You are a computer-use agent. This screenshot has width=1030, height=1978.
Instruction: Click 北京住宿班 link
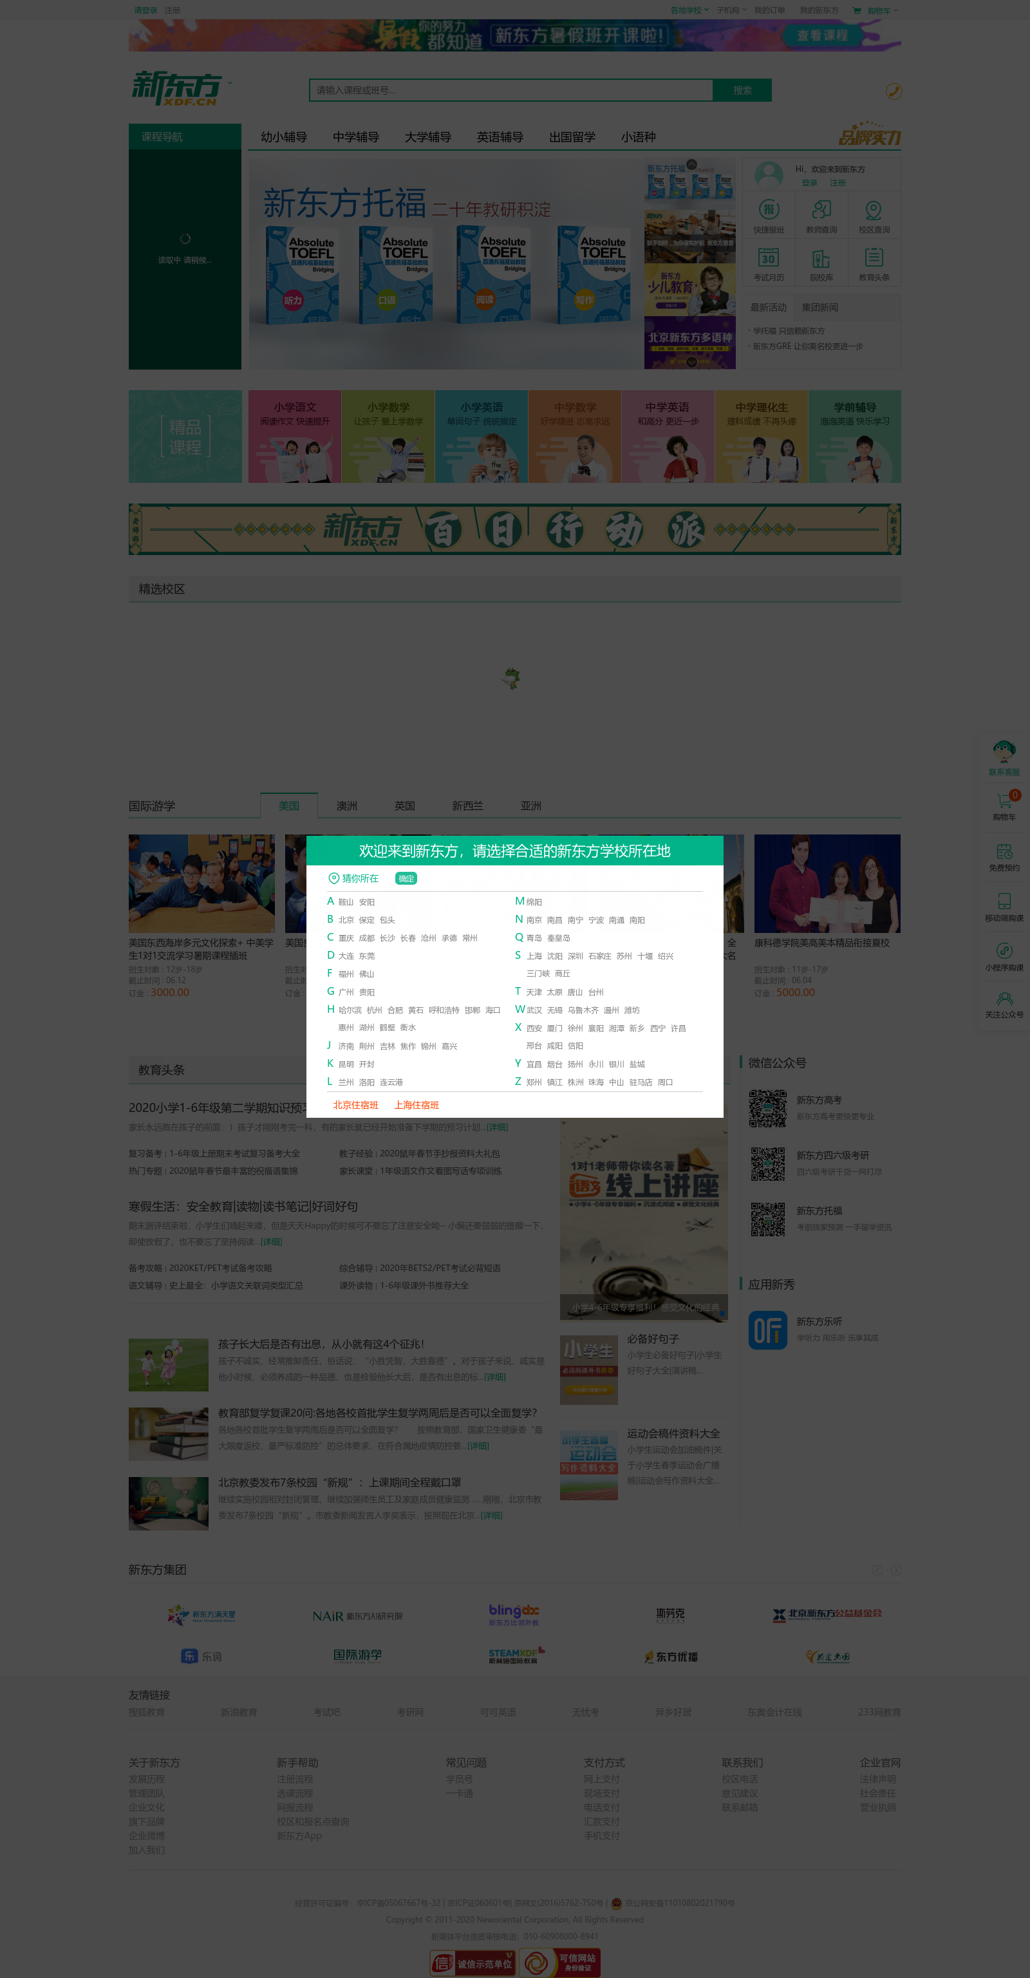pyautogui.click(x=355, y=1105)
